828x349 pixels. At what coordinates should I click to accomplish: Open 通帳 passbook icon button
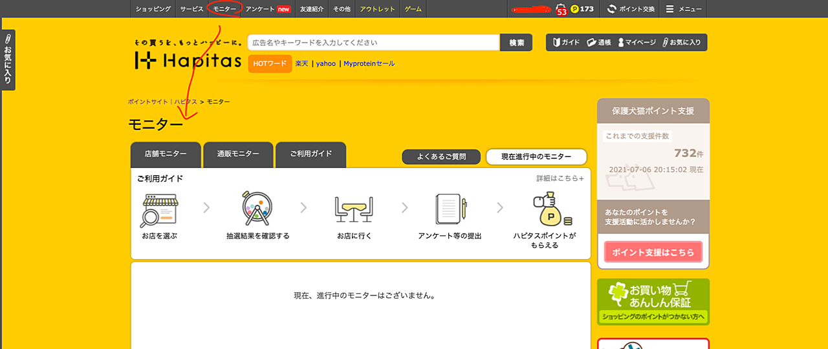coord(598,43)
